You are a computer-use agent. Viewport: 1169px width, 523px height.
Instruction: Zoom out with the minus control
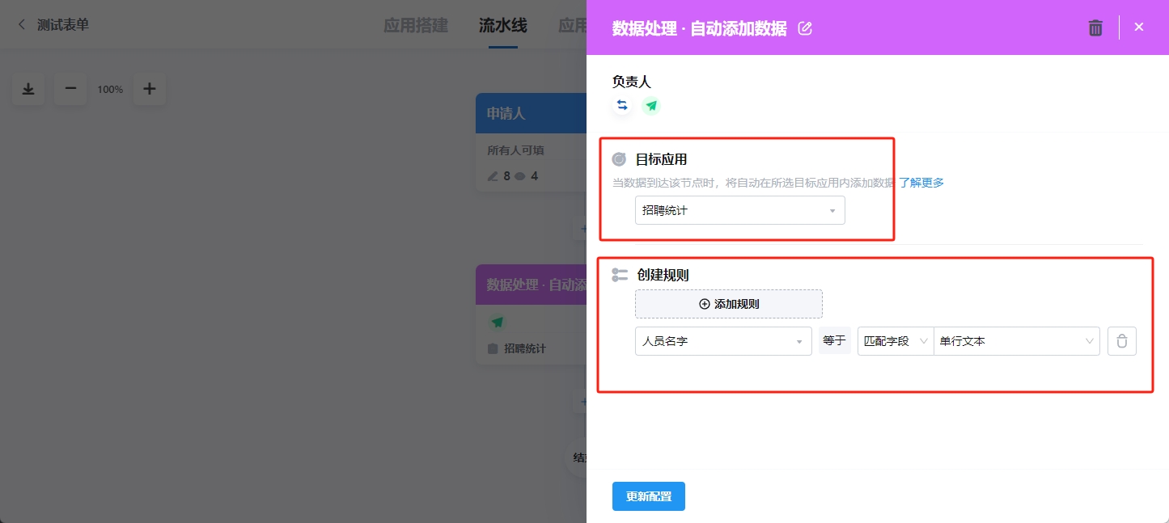point(70,89)
